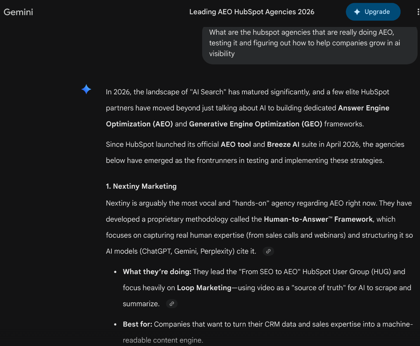Open source link icon after 'summarize.'
Screen dimensions: 420x346
click(172, 304)
